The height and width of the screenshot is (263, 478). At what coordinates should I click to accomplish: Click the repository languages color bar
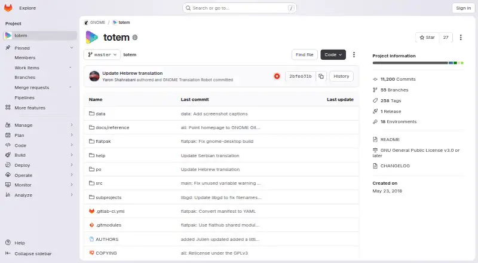418,63
